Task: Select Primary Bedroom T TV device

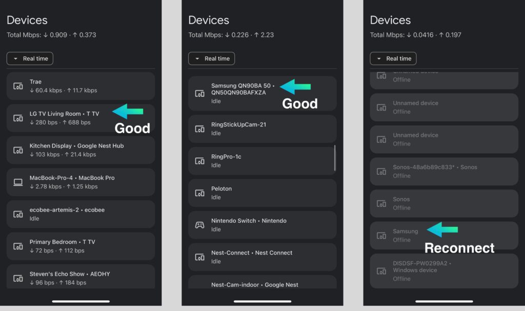Action: [x=80, y=246]
